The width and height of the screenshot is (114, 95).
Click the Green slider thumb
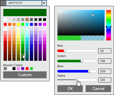(x=82, y=61)
